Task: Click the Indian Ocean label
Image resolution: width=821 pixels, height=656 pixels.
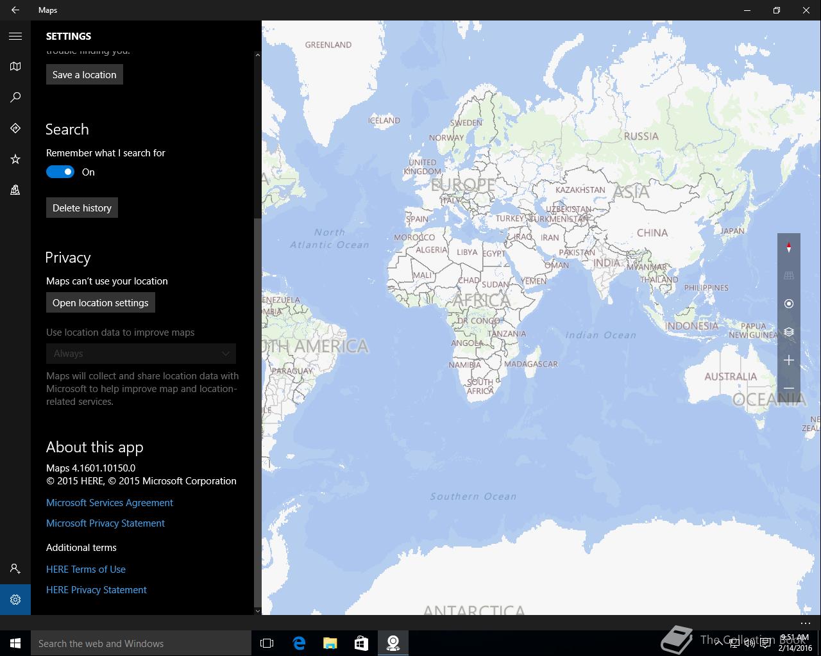Action: click(601, 335)
